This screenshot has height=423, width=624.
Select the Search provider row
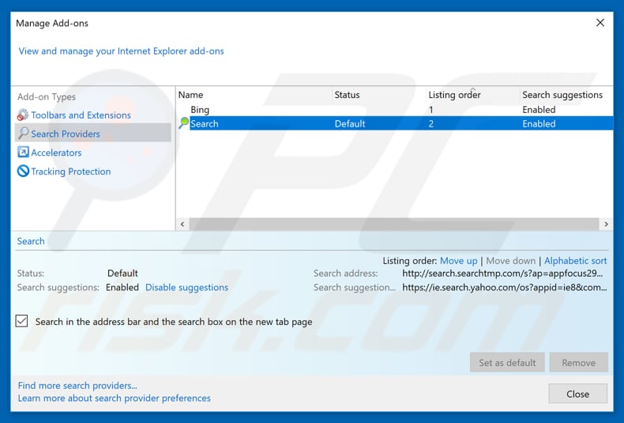(395, 123)
